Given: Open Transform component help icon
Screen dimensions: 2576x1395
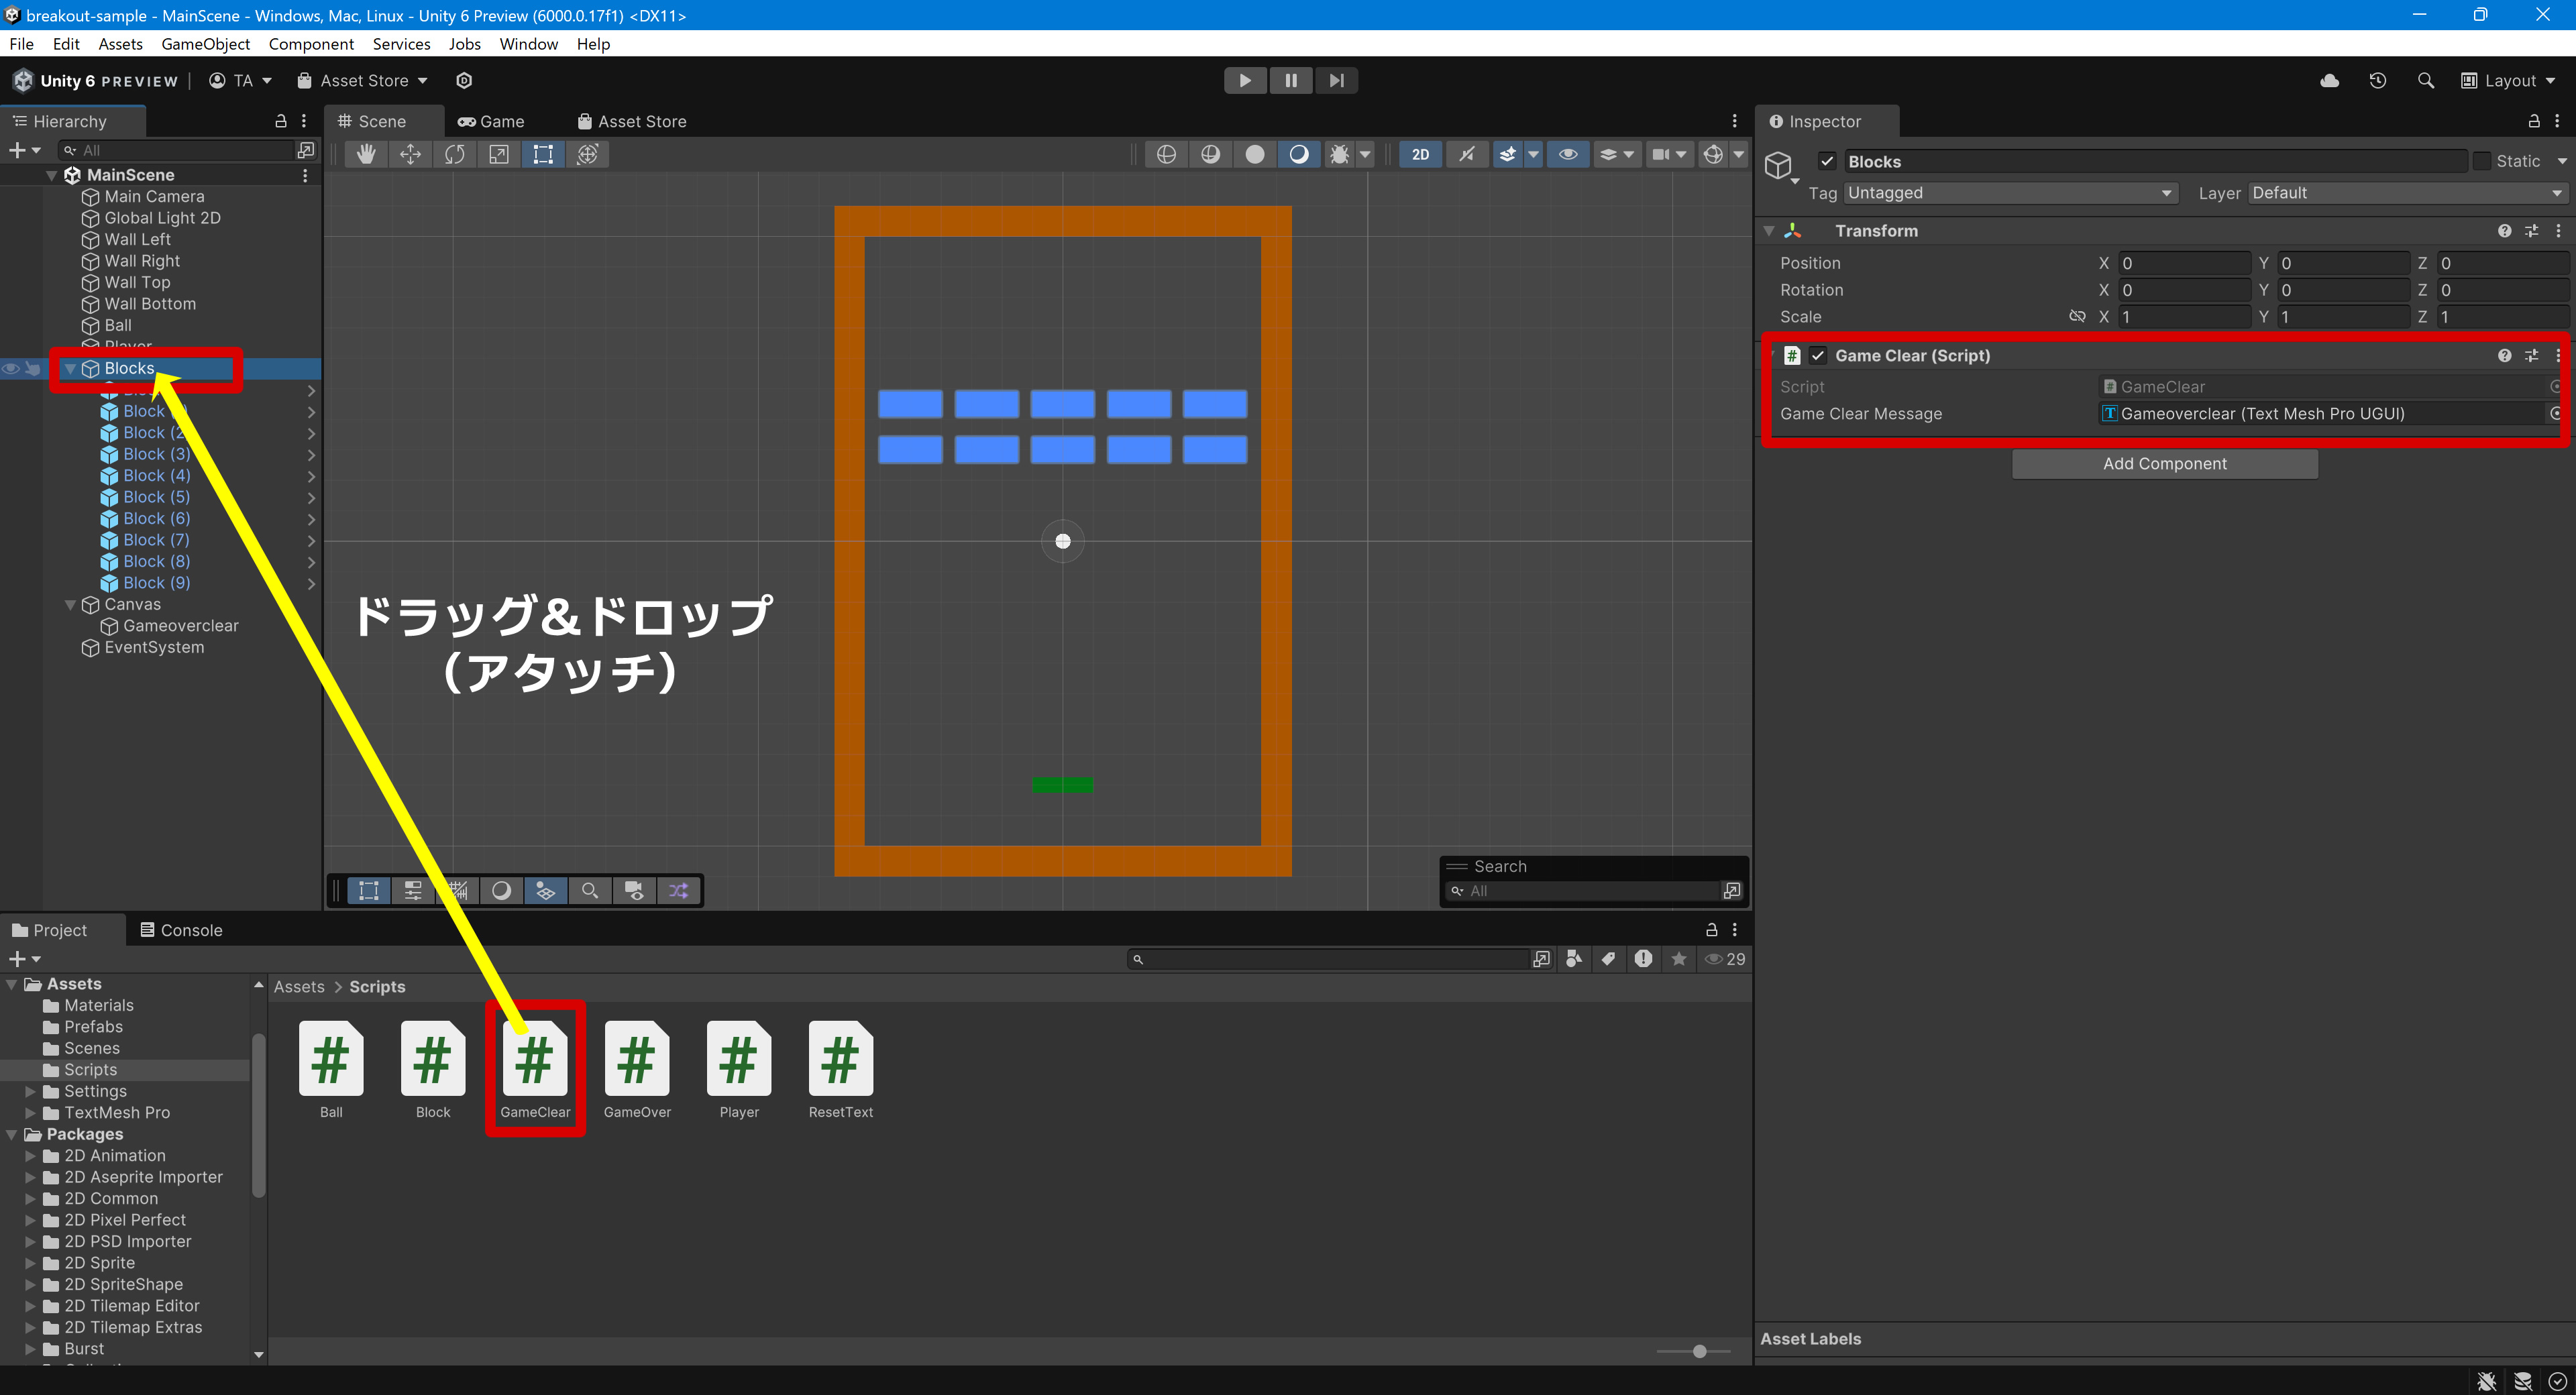Looking at the screenshot, I should [2504, 231].
